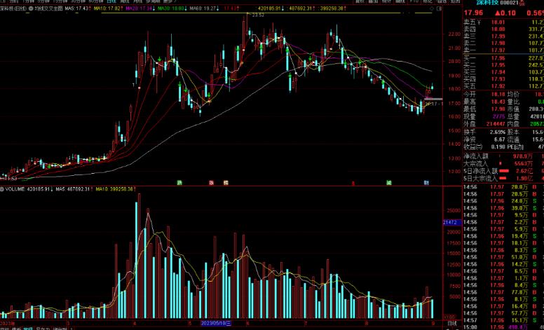The width and height of the screenshot is (544, 330).
Task: Click the 今开 value row
Action: tap(484, 95)
